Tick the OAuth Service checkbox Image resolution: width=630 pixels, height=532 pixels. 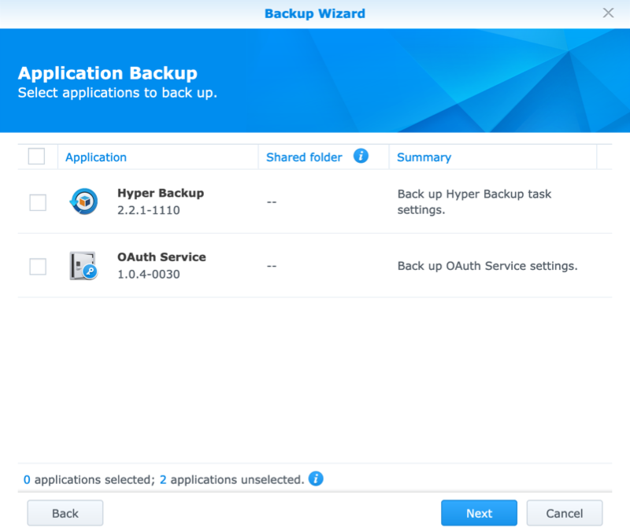point(38,267)
